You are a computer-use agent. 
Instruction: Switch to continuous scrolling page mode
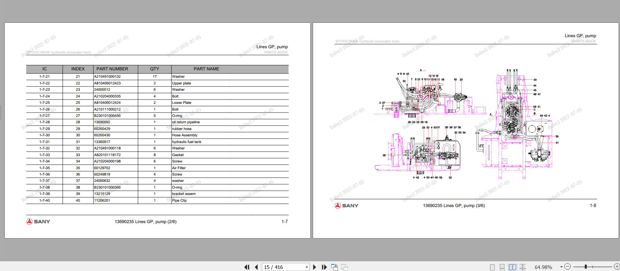click(x=502, y=267)
